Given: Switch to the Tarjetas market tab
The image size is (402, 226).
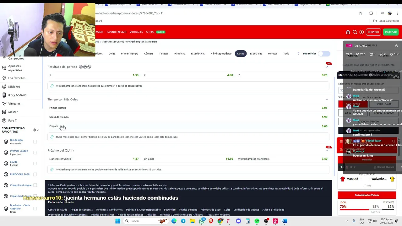Looking at the screenshot, I should 164,54.
